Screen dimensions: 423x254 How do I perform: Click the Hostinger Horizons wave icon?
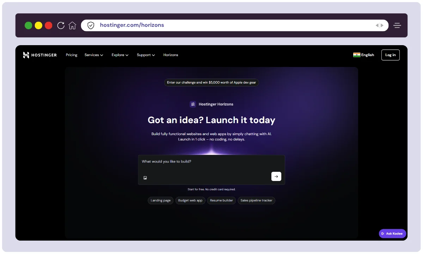click(193, 104)
